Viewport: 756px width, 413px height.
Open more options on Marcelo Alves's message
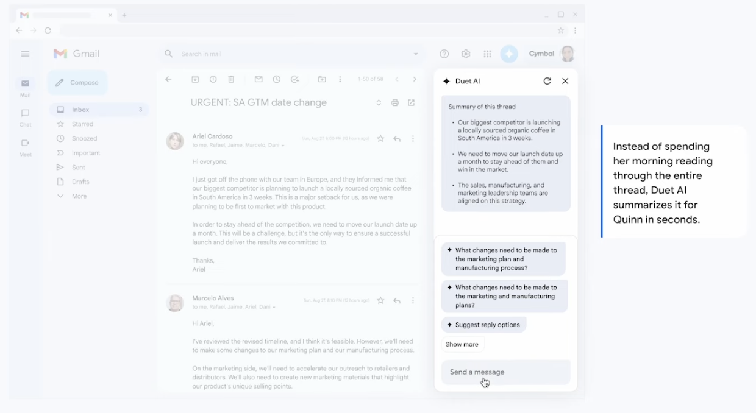pos(413,300)
